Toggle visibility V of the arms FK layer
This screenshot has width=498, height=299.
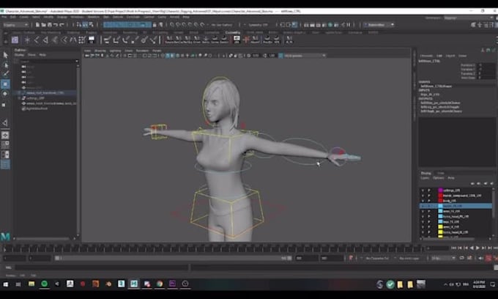(423, 211)
